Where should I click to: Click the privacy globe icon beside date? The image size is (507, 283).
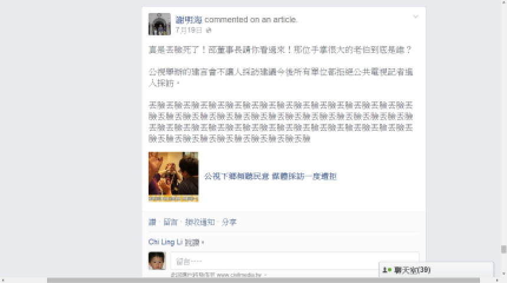[x=209, y=31]
